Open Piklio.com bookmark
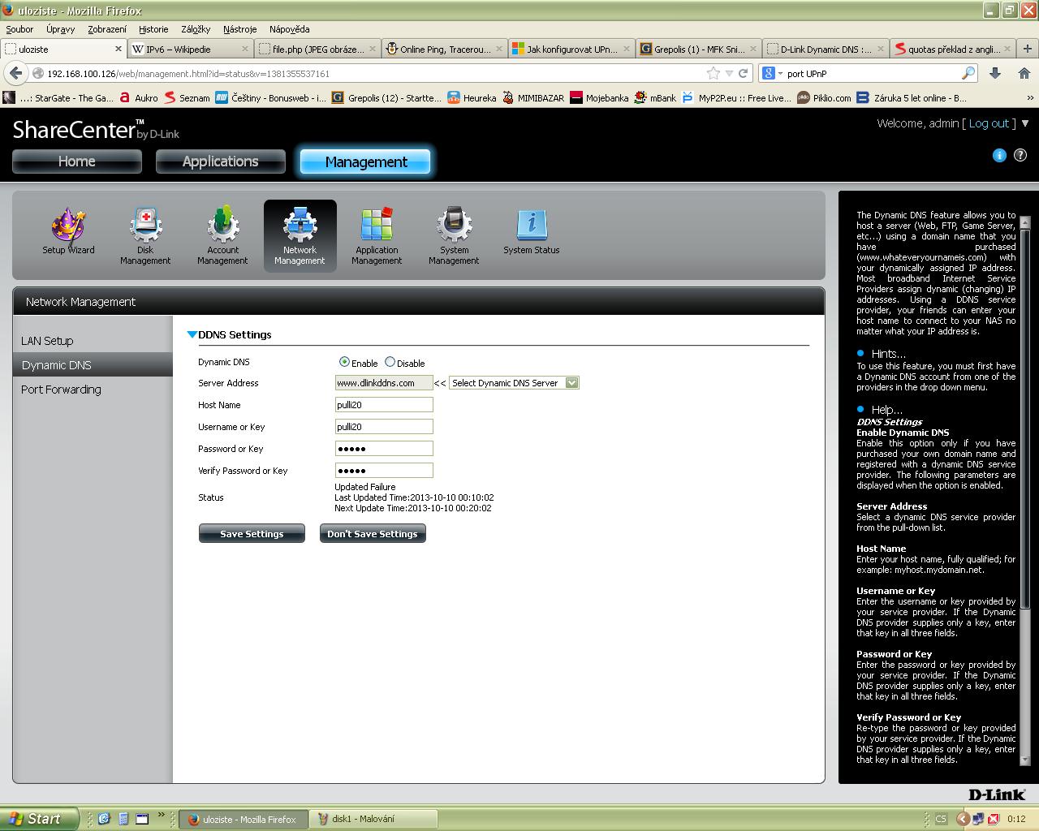 [824, 98]
